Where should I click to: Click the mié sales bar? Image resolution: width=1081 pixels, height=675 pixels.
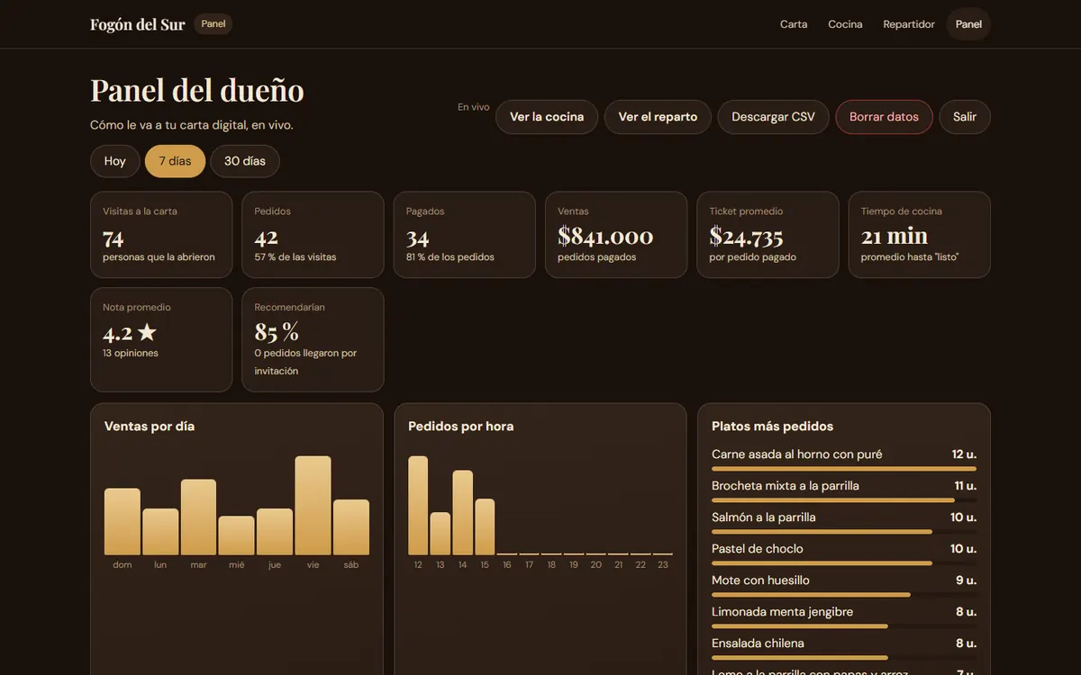[x=237, y=535]
